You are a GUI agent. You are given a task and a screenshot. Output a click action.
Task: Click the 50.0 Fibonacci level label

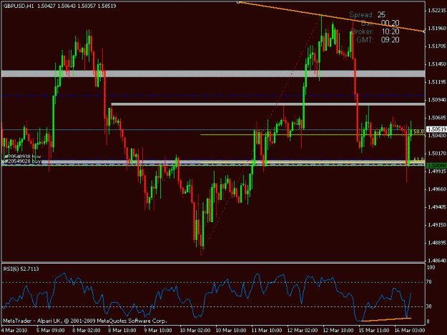click(x=418, y=131)
